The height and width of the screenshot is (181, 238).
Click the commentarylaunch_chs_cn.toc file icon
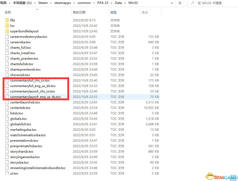click(x=7, y=91)
